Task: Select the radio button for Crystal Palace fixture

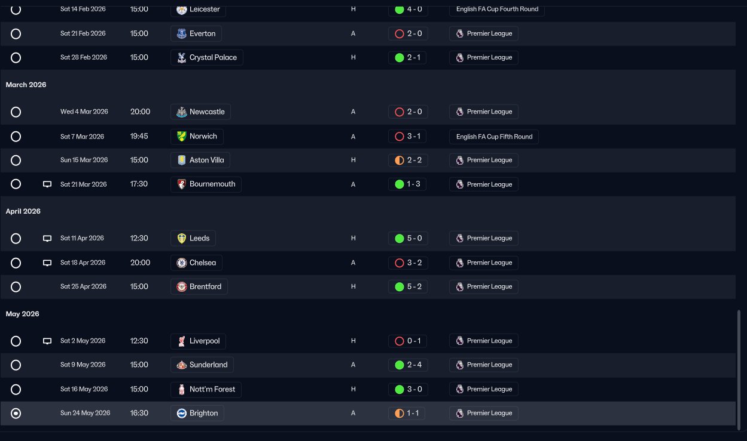Action: click(x=16, y=58)
